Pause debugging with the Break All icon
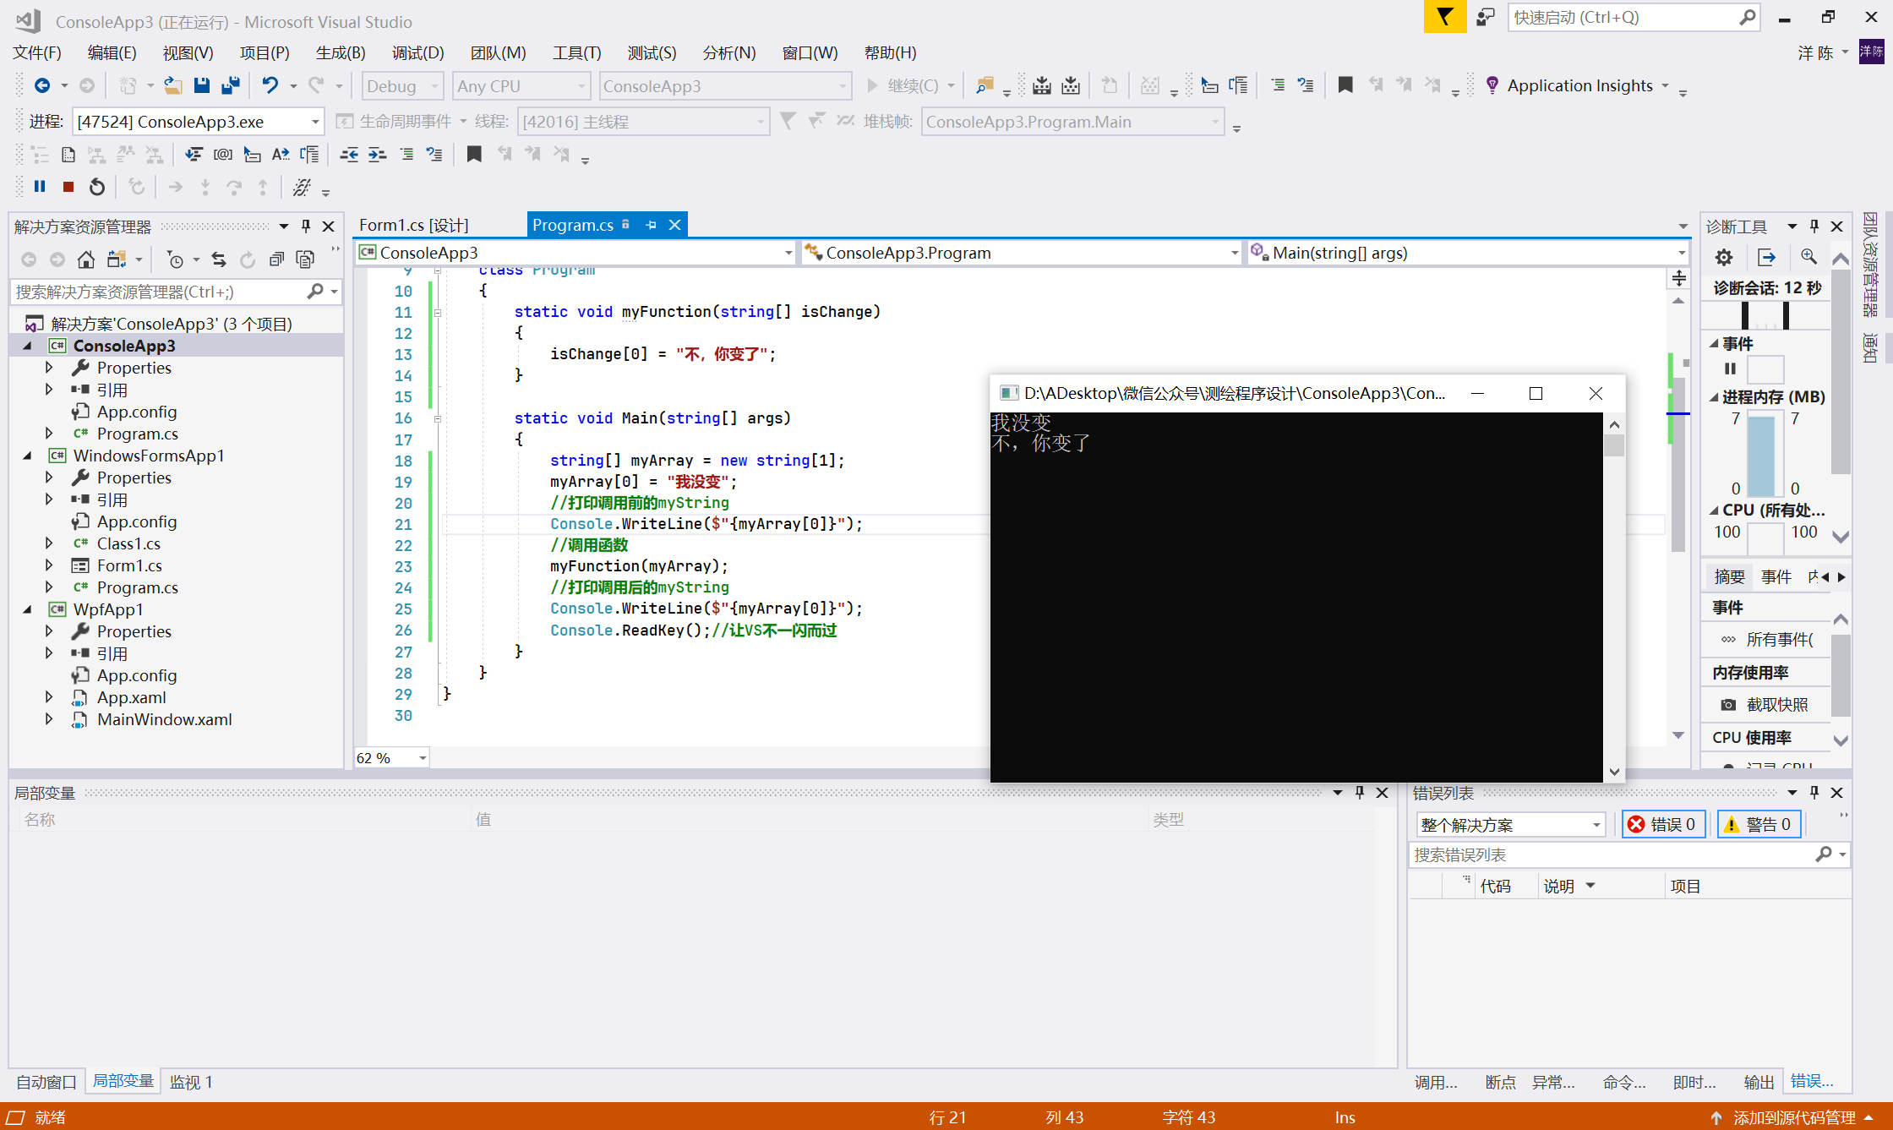Viewport: 1893px width, 1130px height. (x=40, y=187)
